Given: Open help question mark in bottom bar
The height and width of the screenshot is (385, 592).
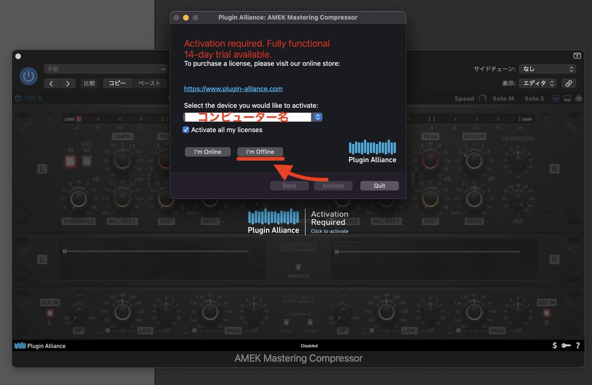Looking at the screenshot, I should (578, 346).
